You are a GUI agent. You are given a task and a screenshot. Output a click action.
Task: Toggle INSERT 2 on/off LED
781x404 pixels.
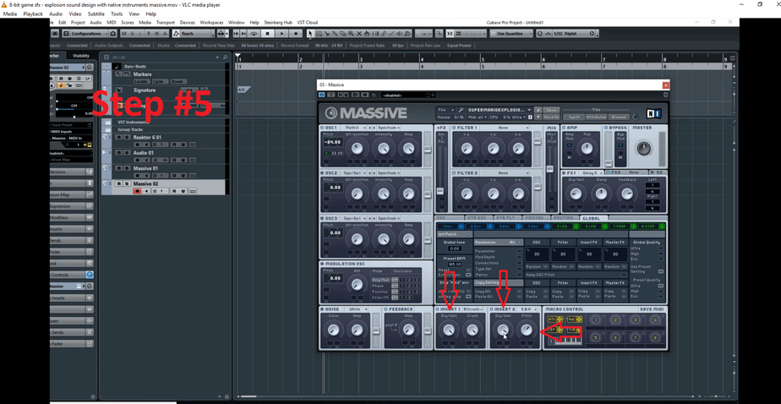[491, 309]
